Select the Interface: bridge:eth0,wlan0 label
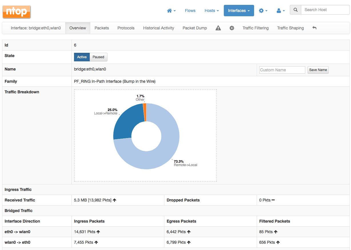351x250 pixels. coord(36,28)
